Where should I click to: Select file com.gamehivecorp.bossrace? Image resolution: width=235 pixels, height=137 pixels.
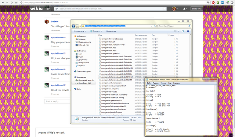112,39
